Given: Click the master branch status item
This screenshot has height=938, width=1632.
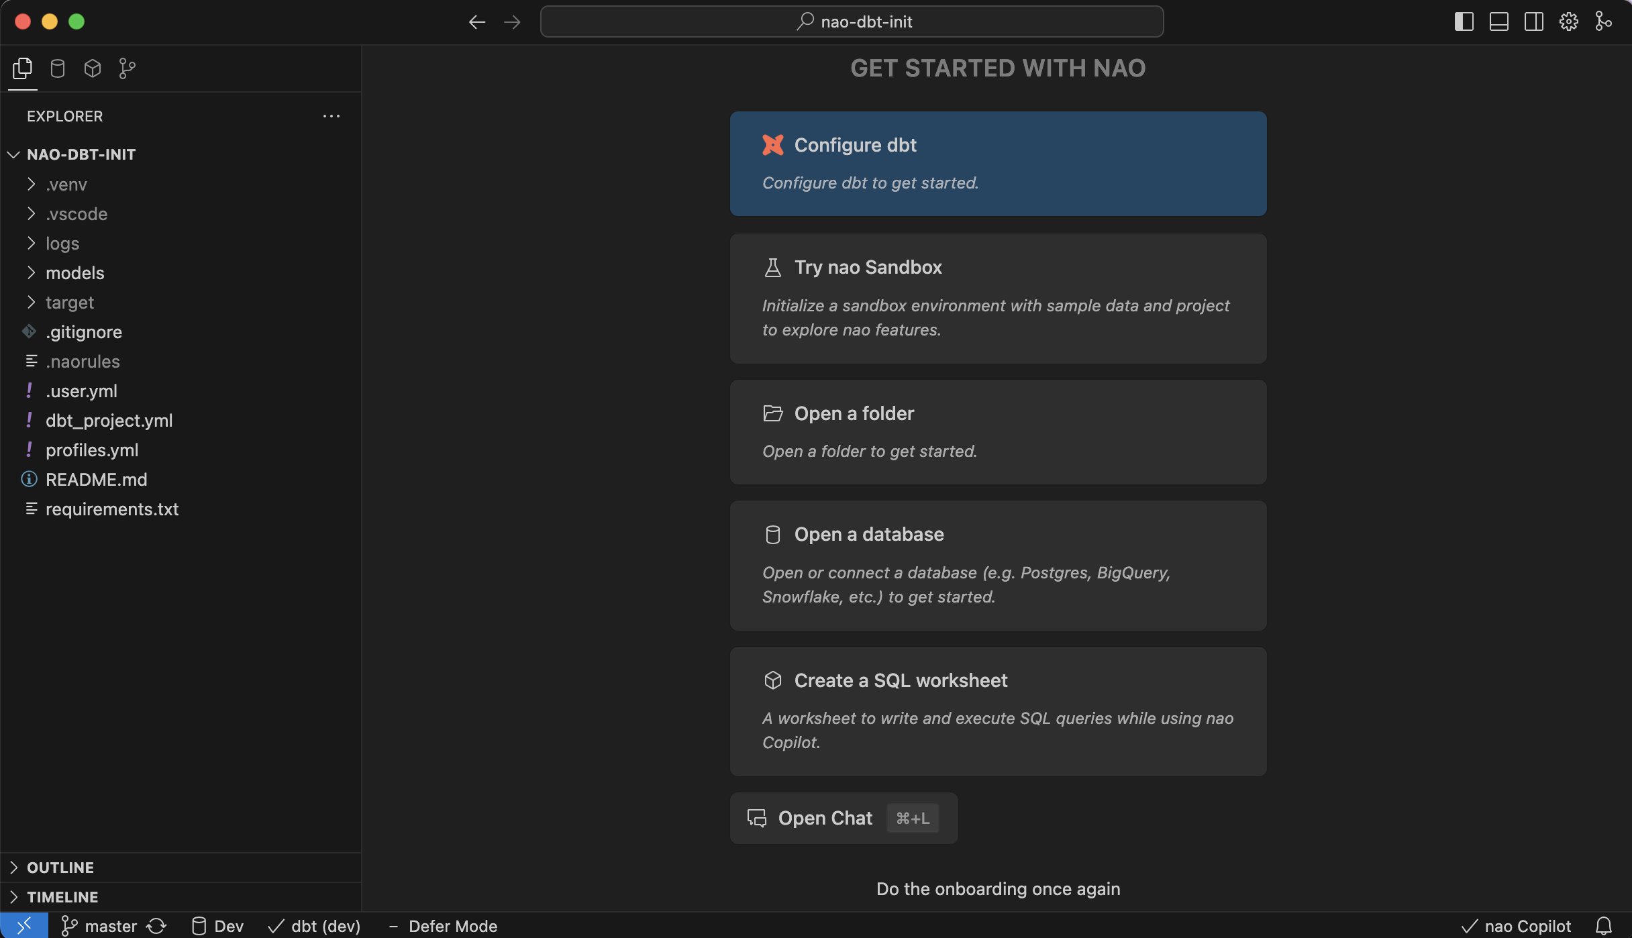Looking at the screenshot, I should (99, 926).
